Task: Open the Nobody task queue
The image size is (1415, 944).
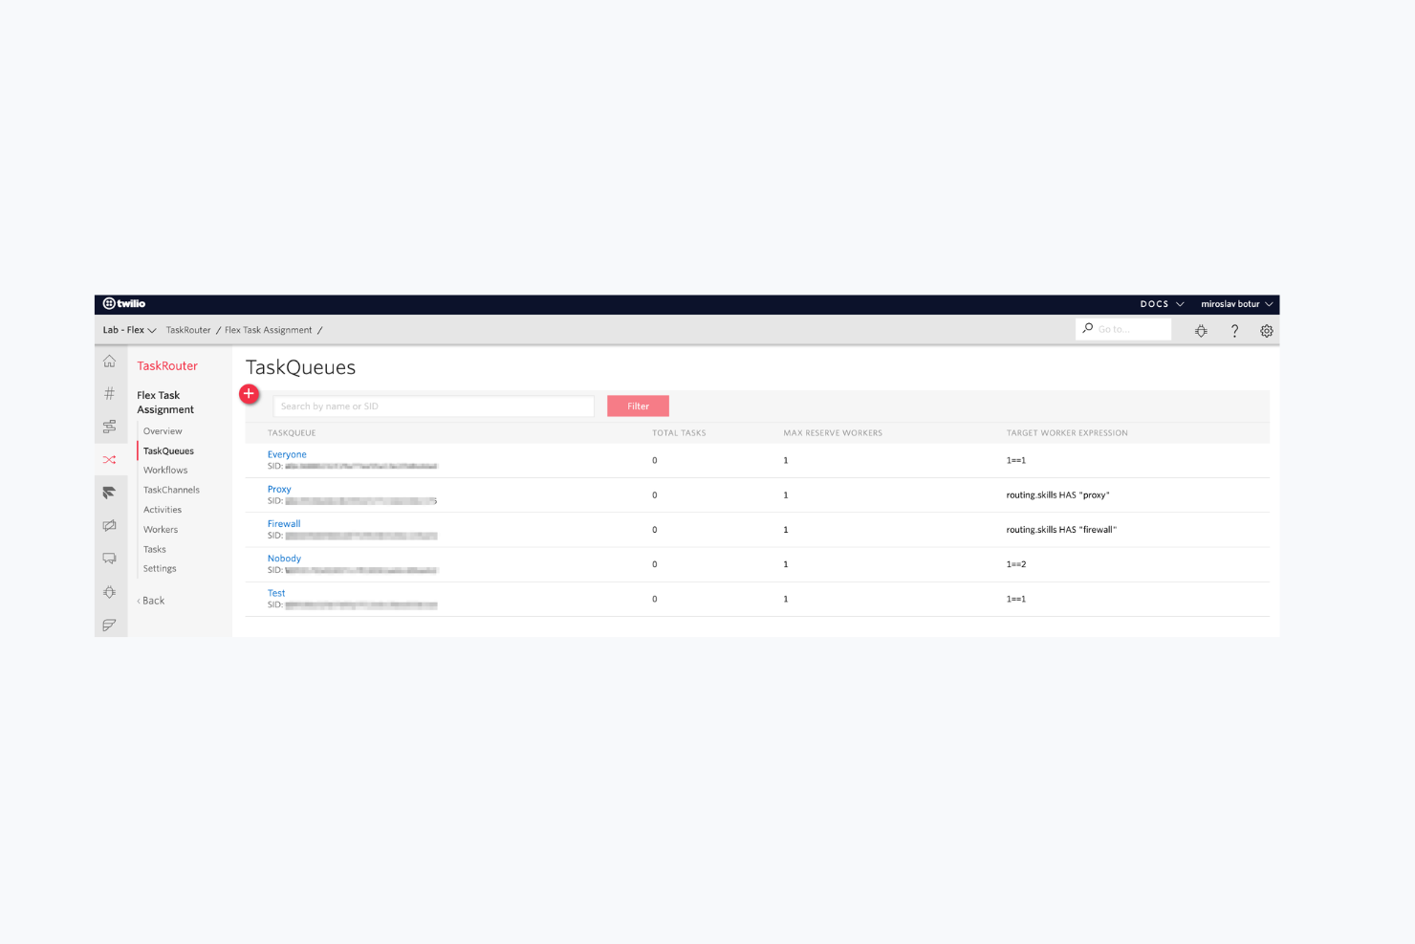Action: [x=284, y=559]
